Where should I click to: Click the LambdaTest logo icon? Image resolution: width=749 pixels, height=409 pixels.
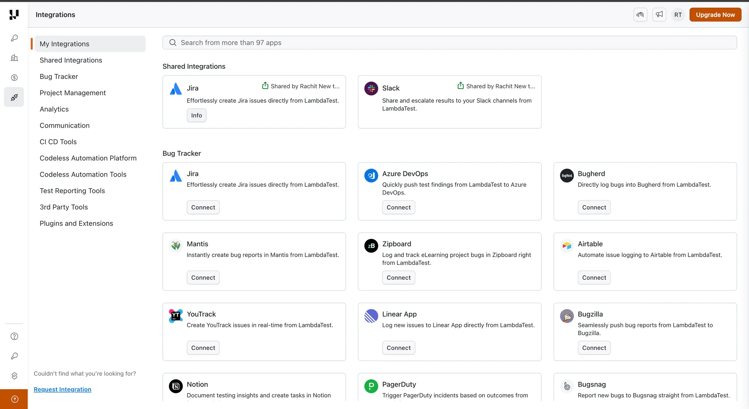(x=14, y=15)
